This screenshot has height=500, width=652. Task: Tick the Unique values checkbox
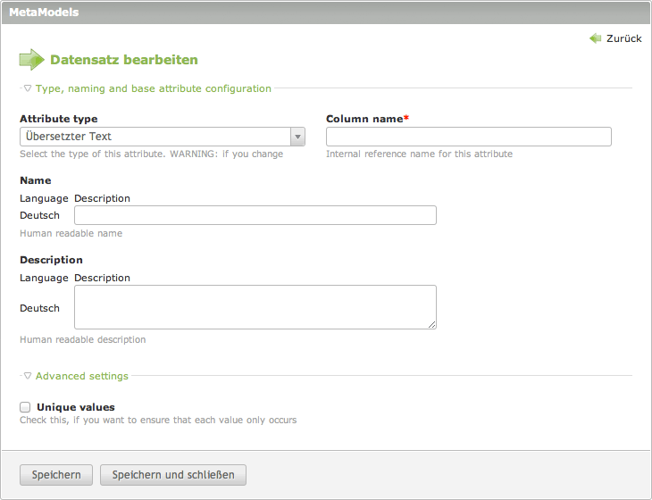pyautogui.click(x=25, y=407)
